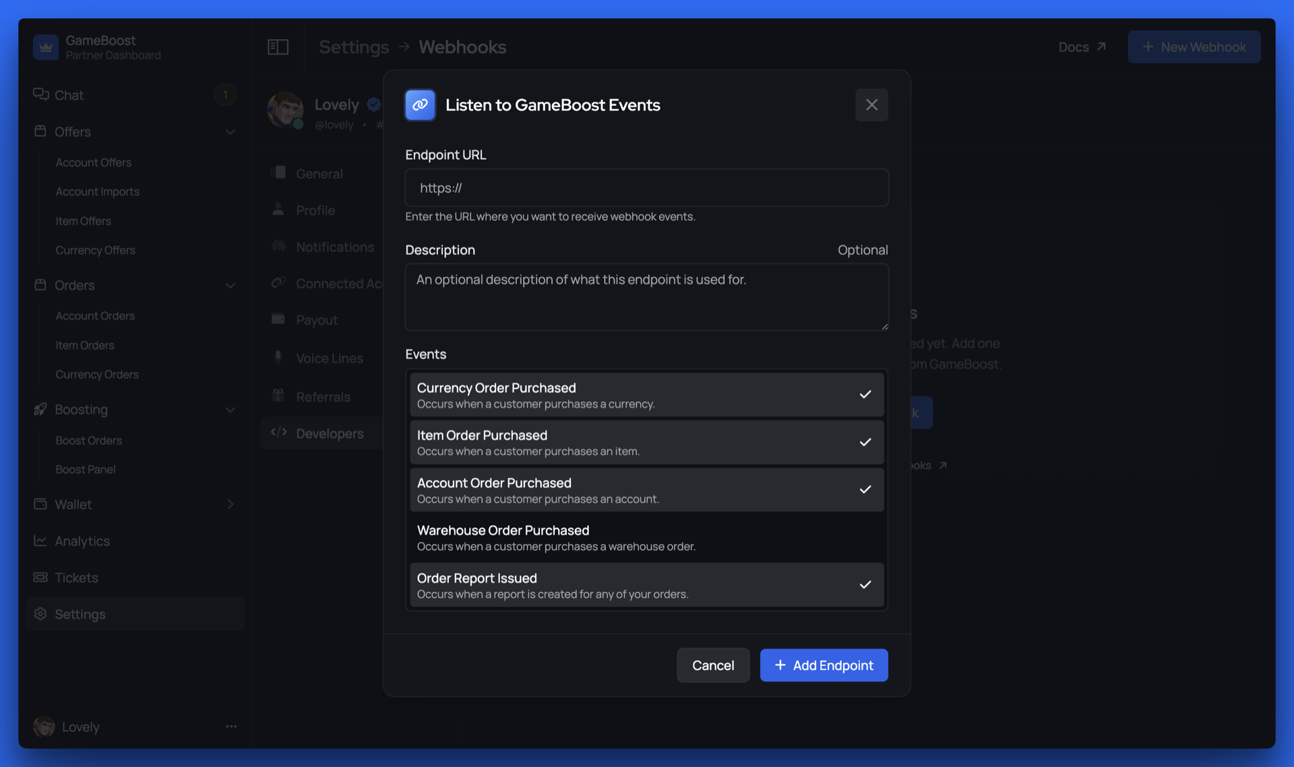
Task: Click the Boosting rocket icon
Action: tap(40, 409)
